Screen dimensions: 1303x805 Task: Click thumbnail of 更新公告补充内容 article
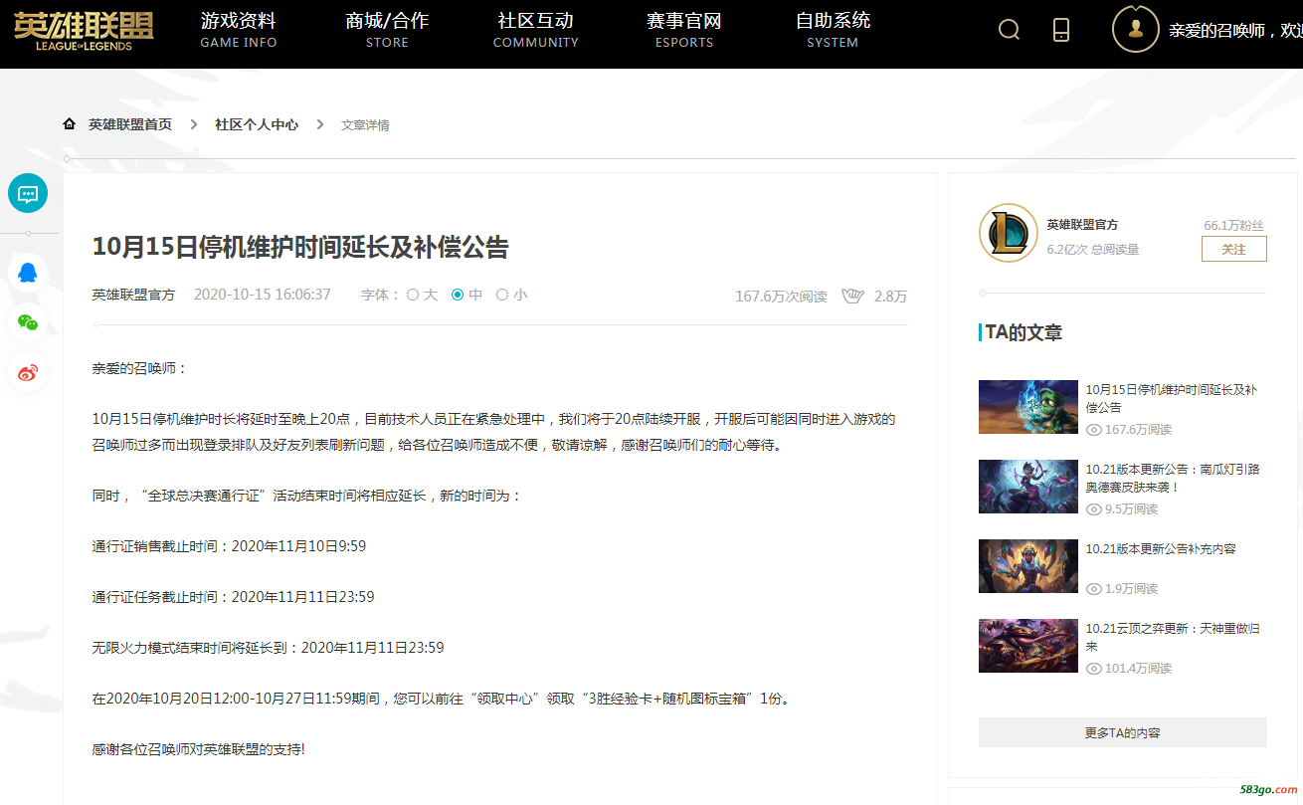[x=1027, y=565]
